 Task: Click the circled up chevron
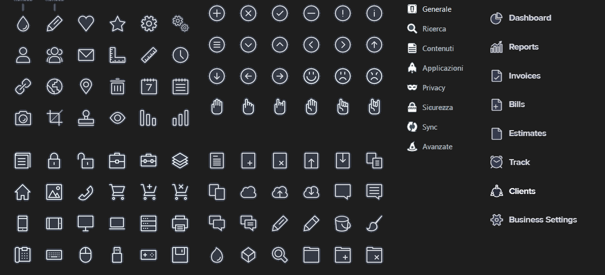click(280, 45)
